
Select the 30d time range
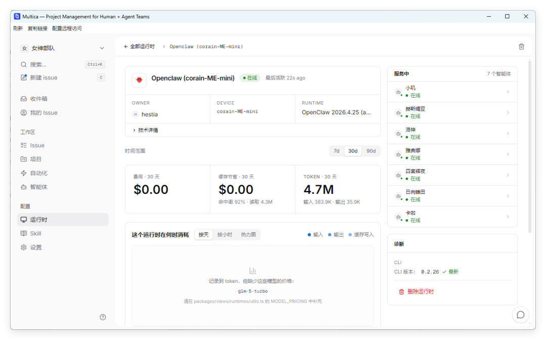[x=353, y=151]
